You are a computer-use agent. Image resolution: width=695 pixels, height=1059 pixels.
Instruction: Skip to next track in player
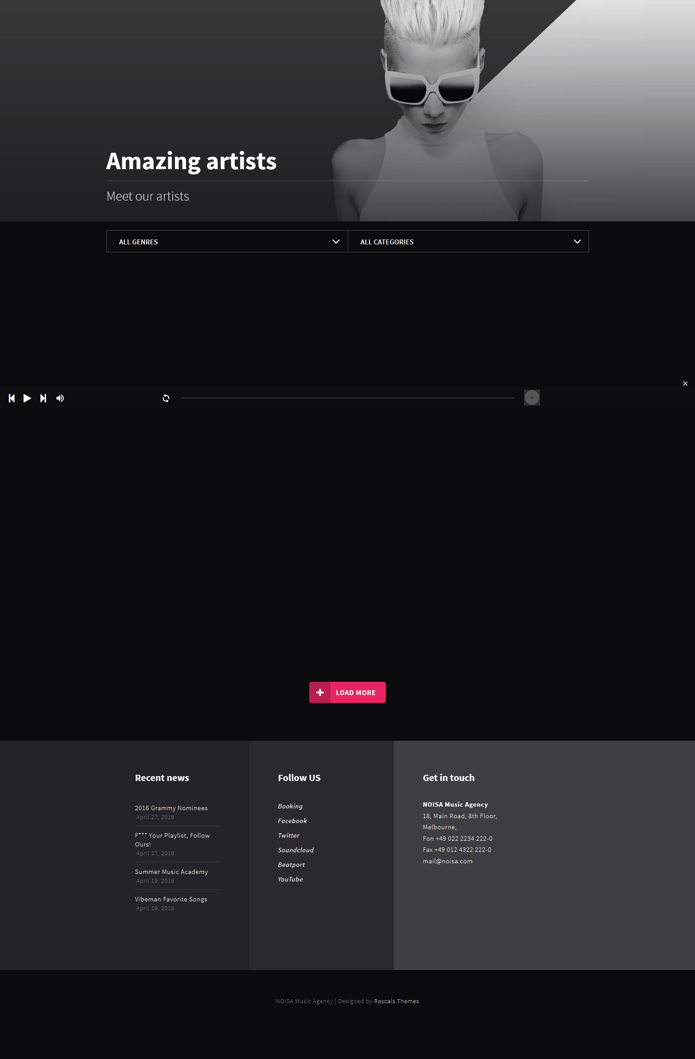point(43,398)
